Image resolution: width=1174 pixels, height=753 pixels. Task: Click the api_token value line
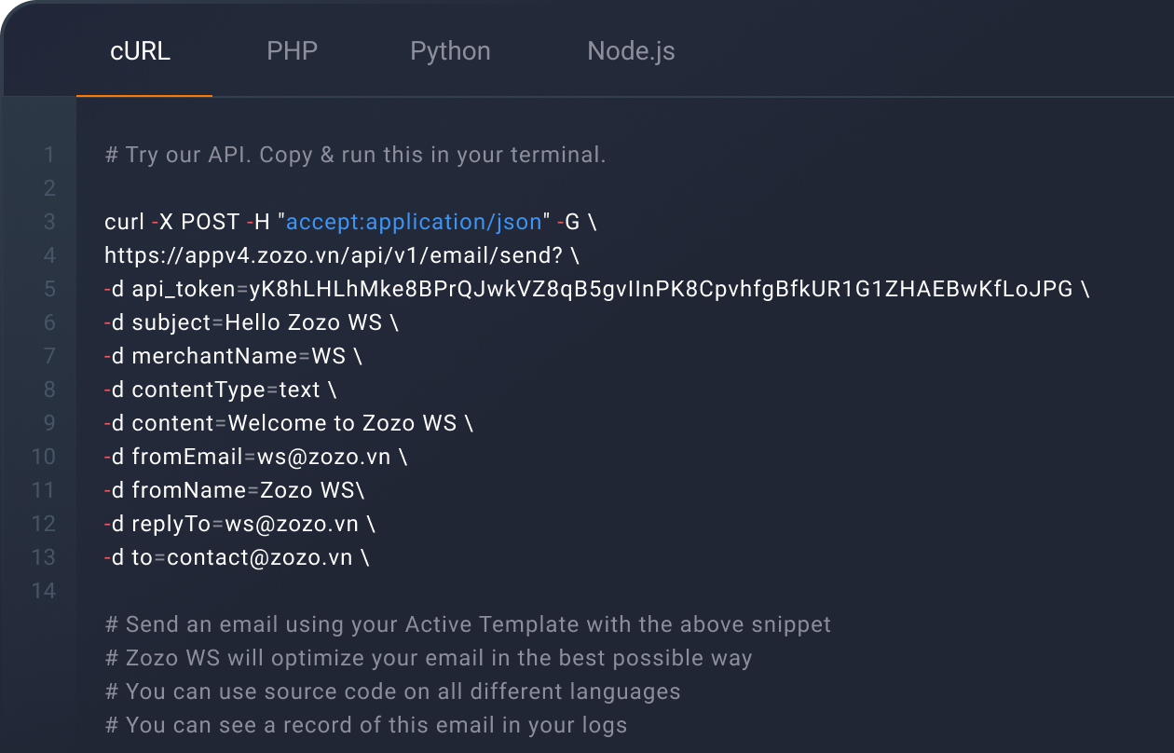pos(597,289)
